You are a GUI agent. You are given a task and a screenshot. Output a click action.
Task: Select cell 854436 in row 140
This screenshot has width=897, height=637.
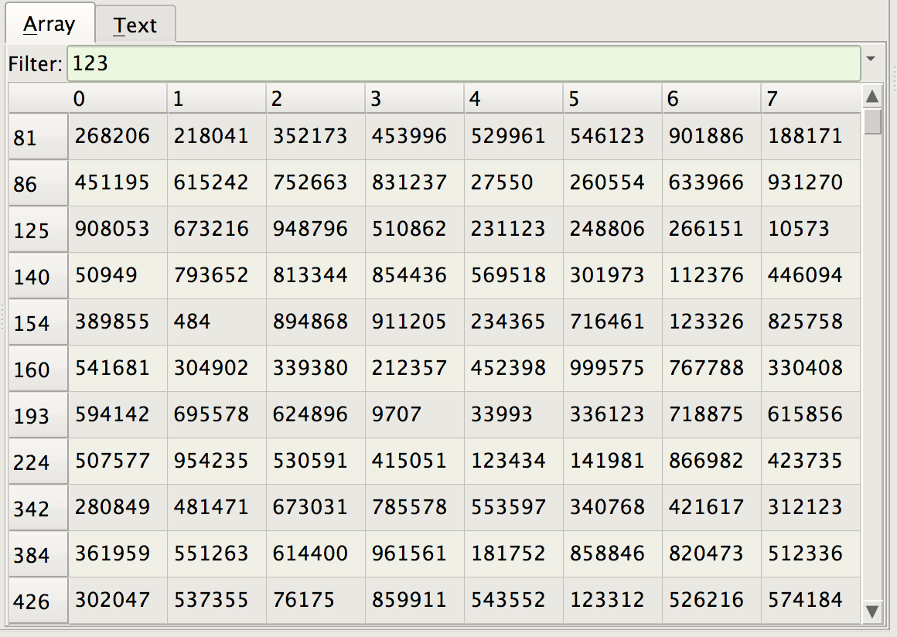pos(414,275)
